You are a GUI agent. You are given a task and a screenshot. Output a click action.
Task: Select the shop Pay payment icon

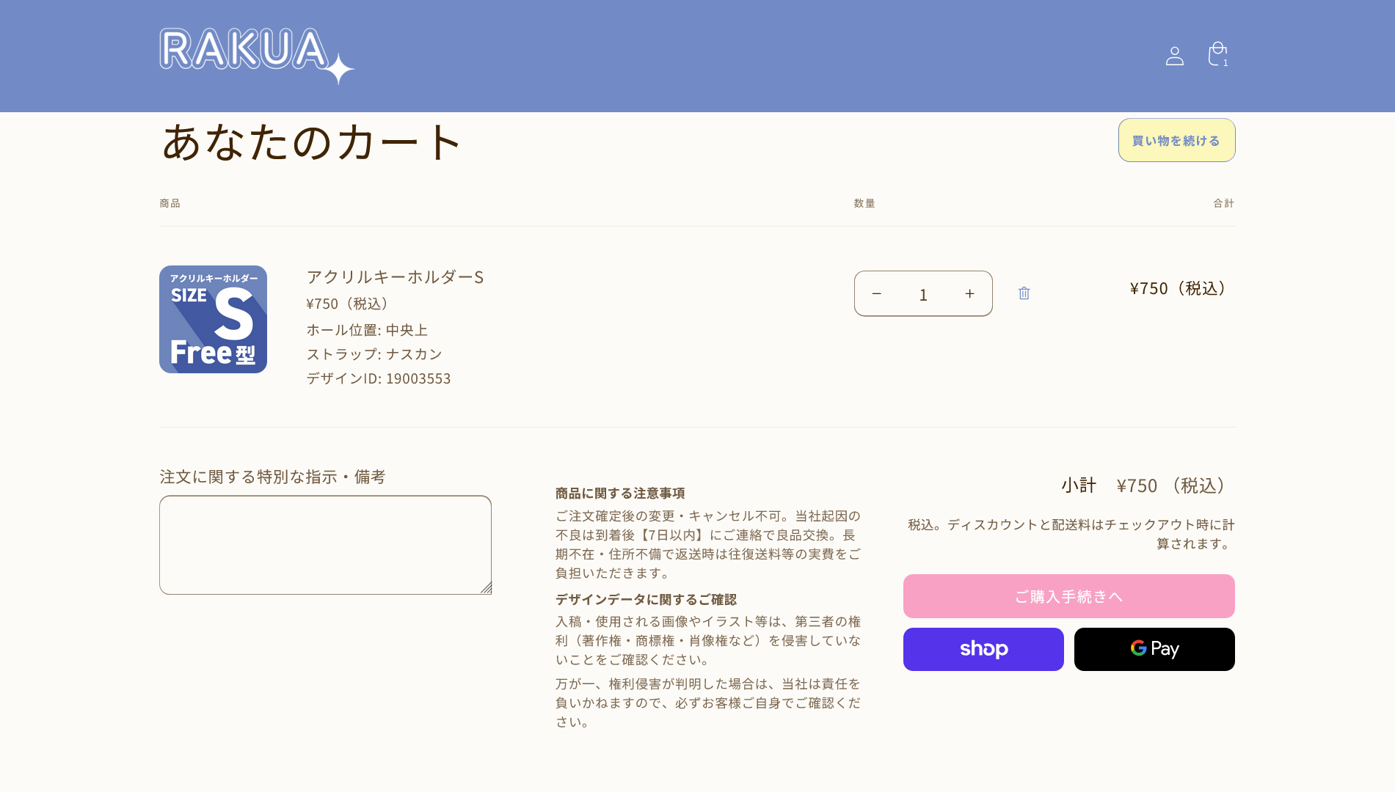(983, 649)
